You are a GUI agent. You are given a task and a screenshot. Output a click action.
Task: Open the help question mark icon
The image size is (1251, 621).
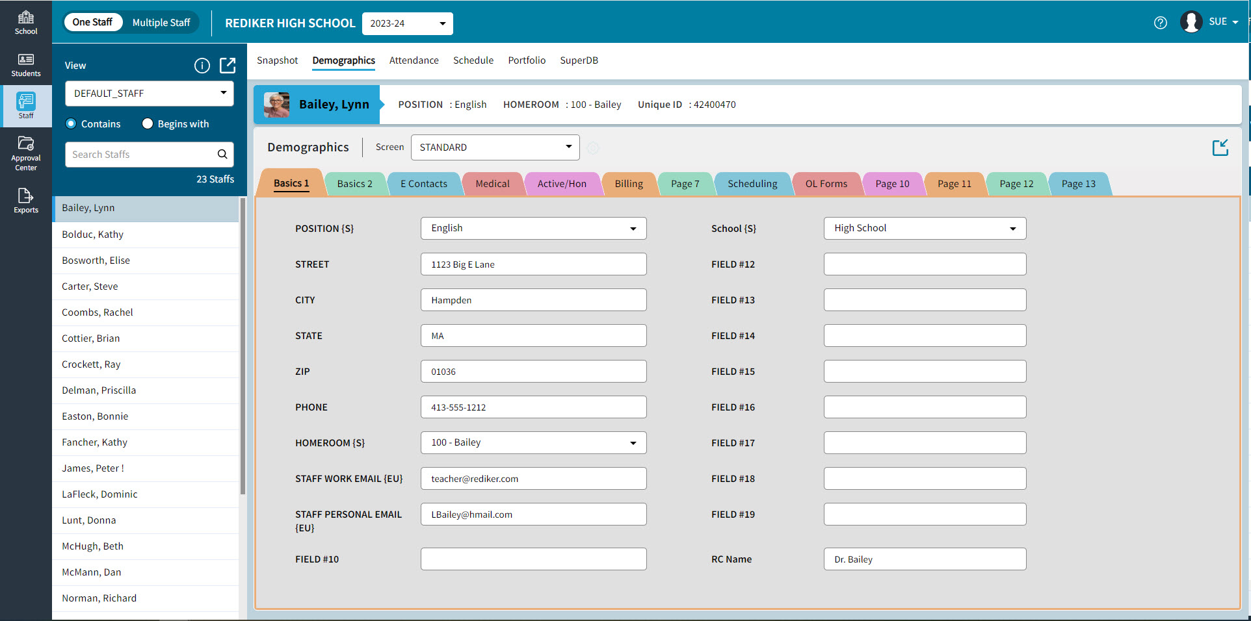coord(1161,23)
